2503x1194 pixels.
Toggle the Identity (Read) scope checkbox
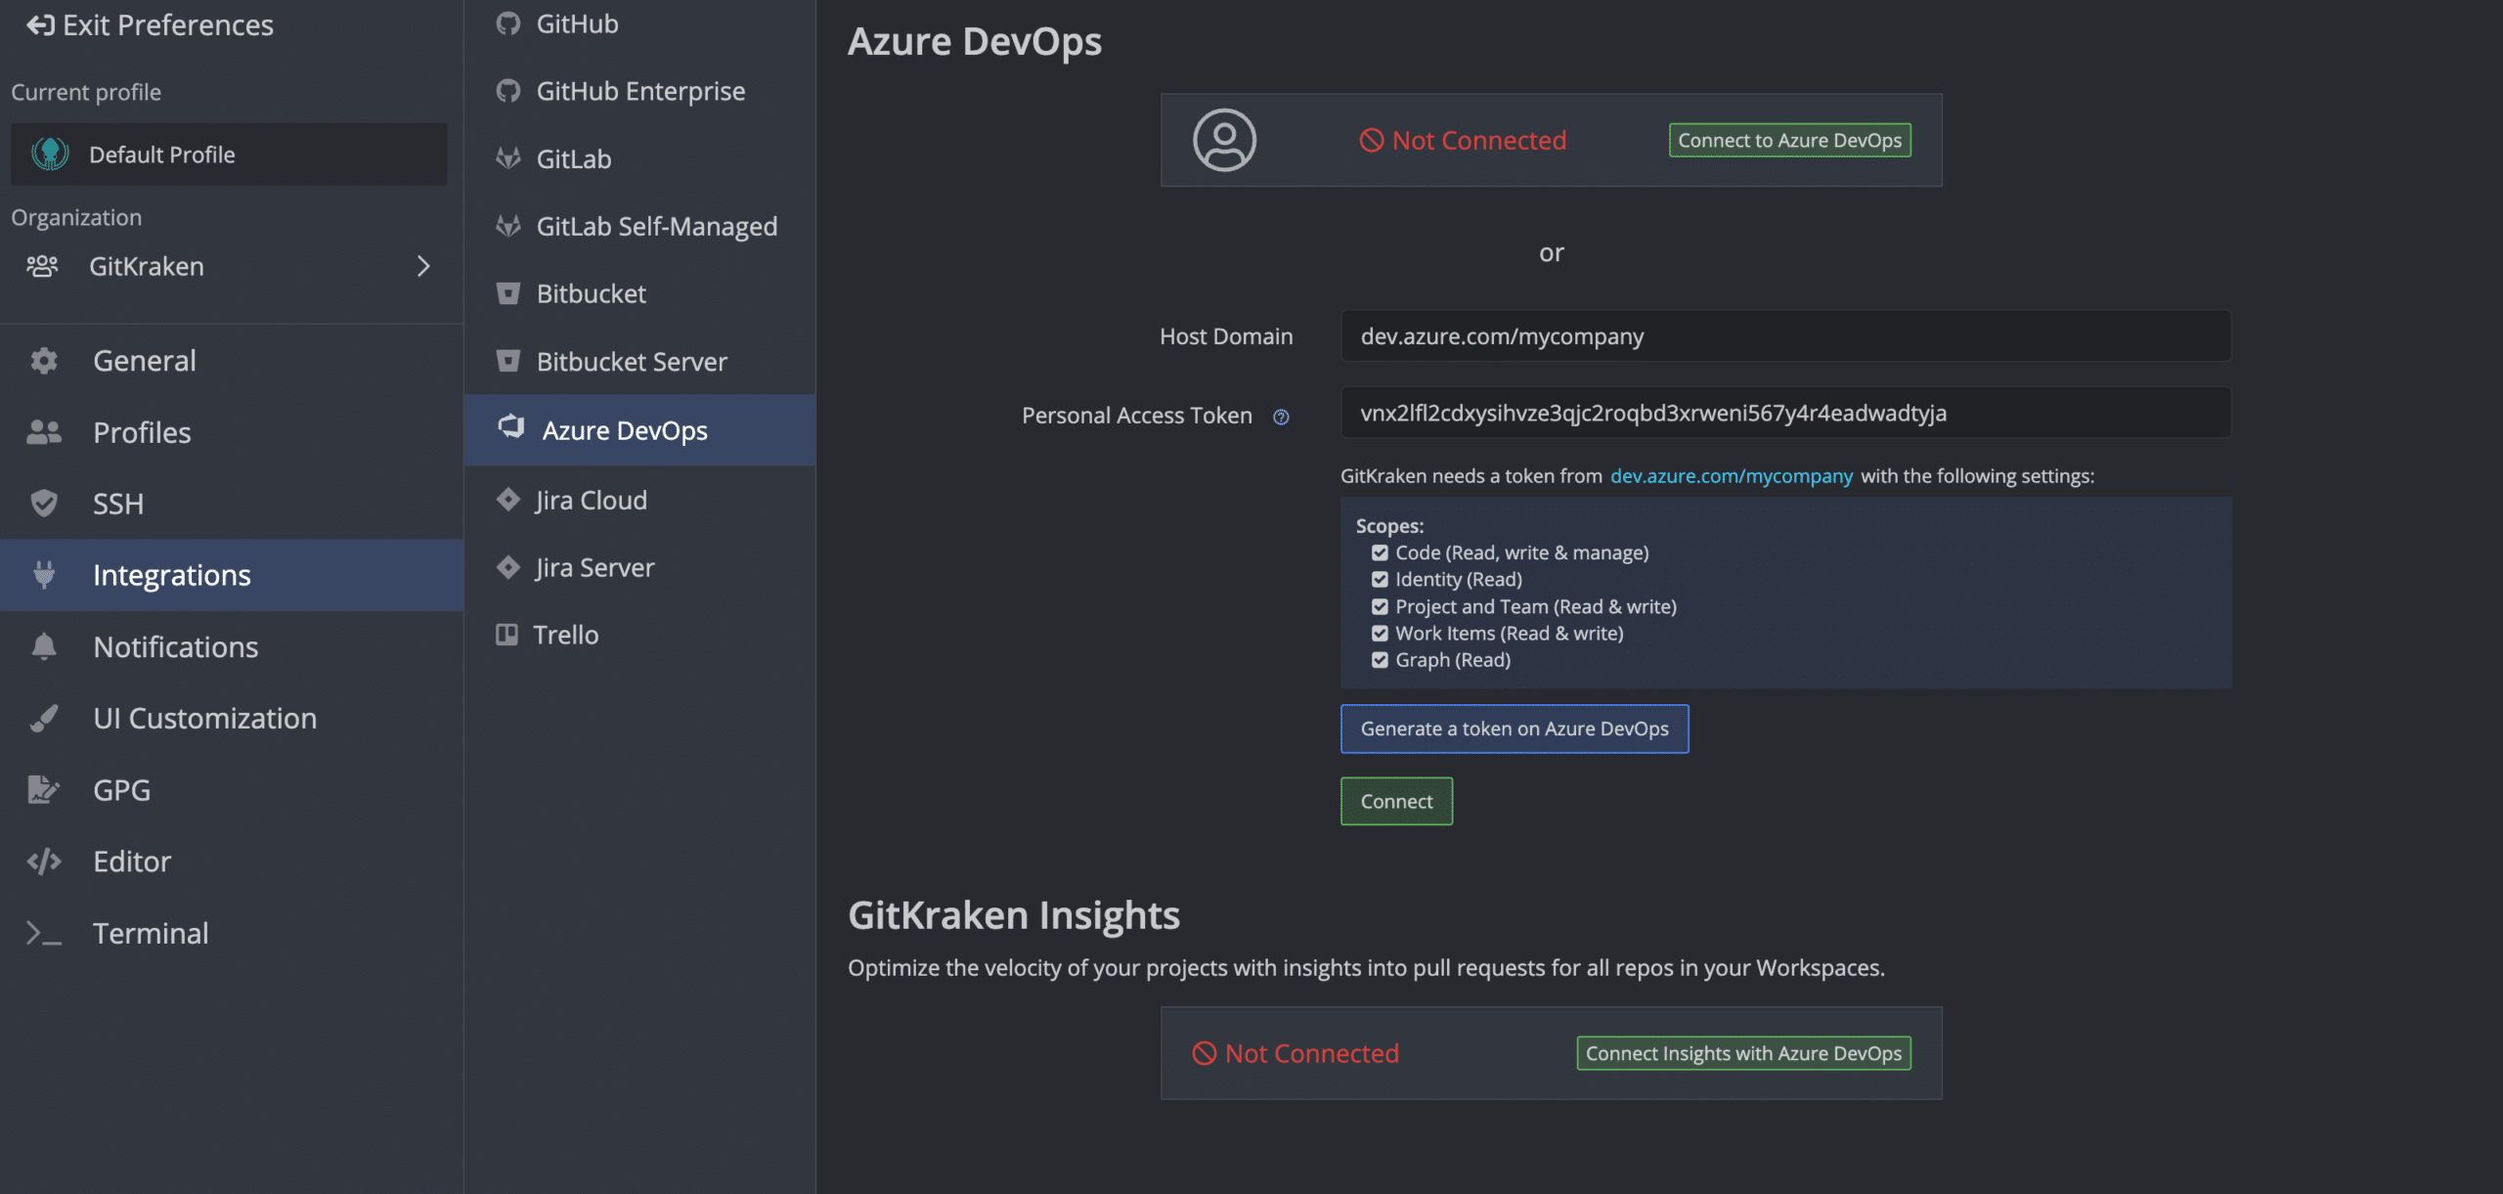[1380, 580]
